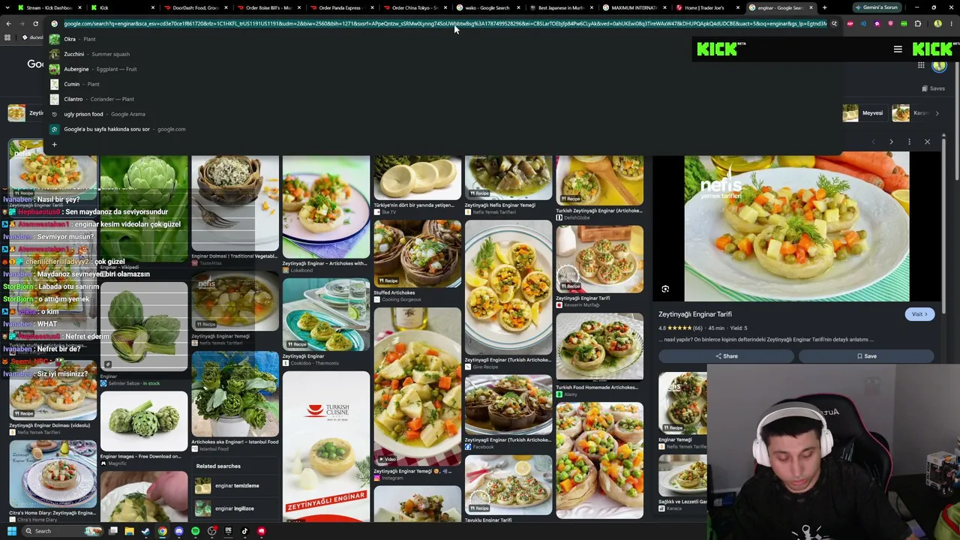Image resolution: width=960 pixels, height=540 pixels.
Task: Open the Google apps grid icon
Action: coord(921,65)
